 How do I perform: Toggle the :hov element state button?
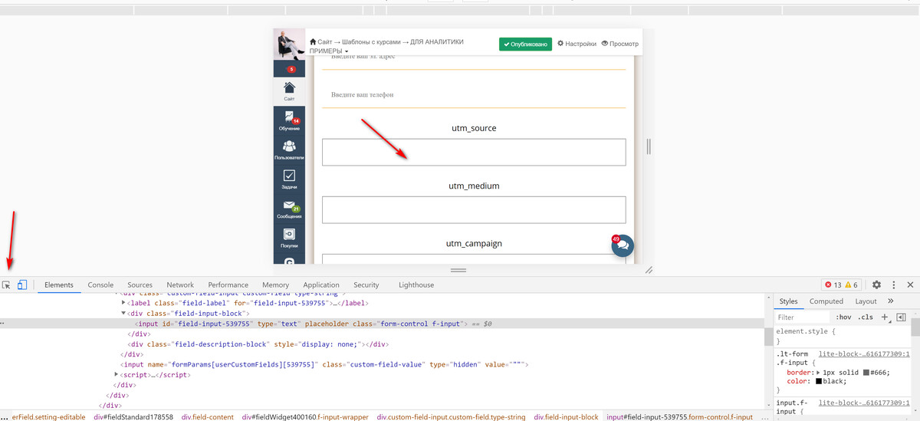[x=844, y=317]
